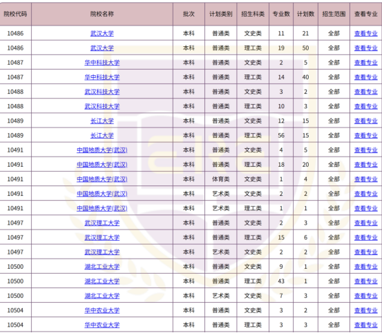Image resolution: width=382 pixels, height=333 pixels.
Task: Select the 院校名称 column header
Action: (x=102, y=14)
